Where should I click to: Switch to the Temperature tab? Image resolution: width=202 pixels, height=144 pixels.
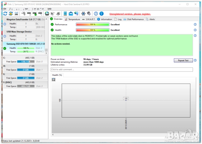click(x=72, y=19)
